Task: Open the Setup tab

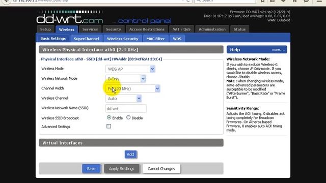Action: [x=45, y=29]
